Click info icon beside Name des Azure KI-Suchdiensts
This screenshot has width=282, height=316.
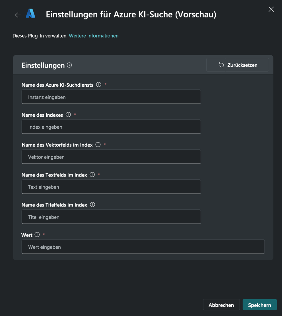point(99,85)
